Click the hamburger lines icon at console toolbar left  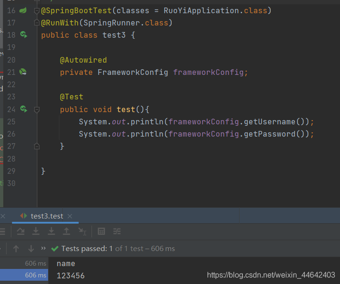click(2, 231)
